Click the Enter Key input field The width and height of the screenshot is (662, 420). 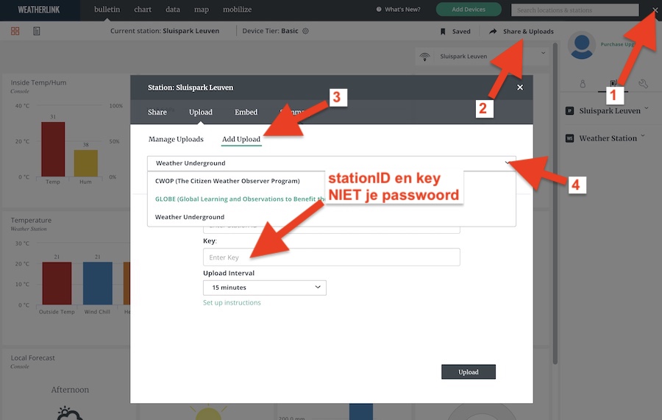click(x=331, y=257)
